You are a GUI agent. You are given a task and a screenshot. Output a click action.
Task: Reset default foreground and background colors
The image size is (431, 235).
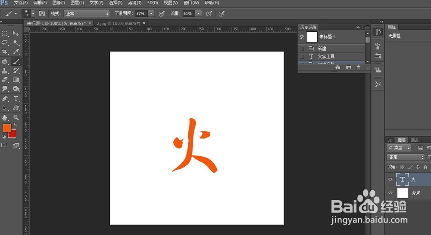coord(4,136)
